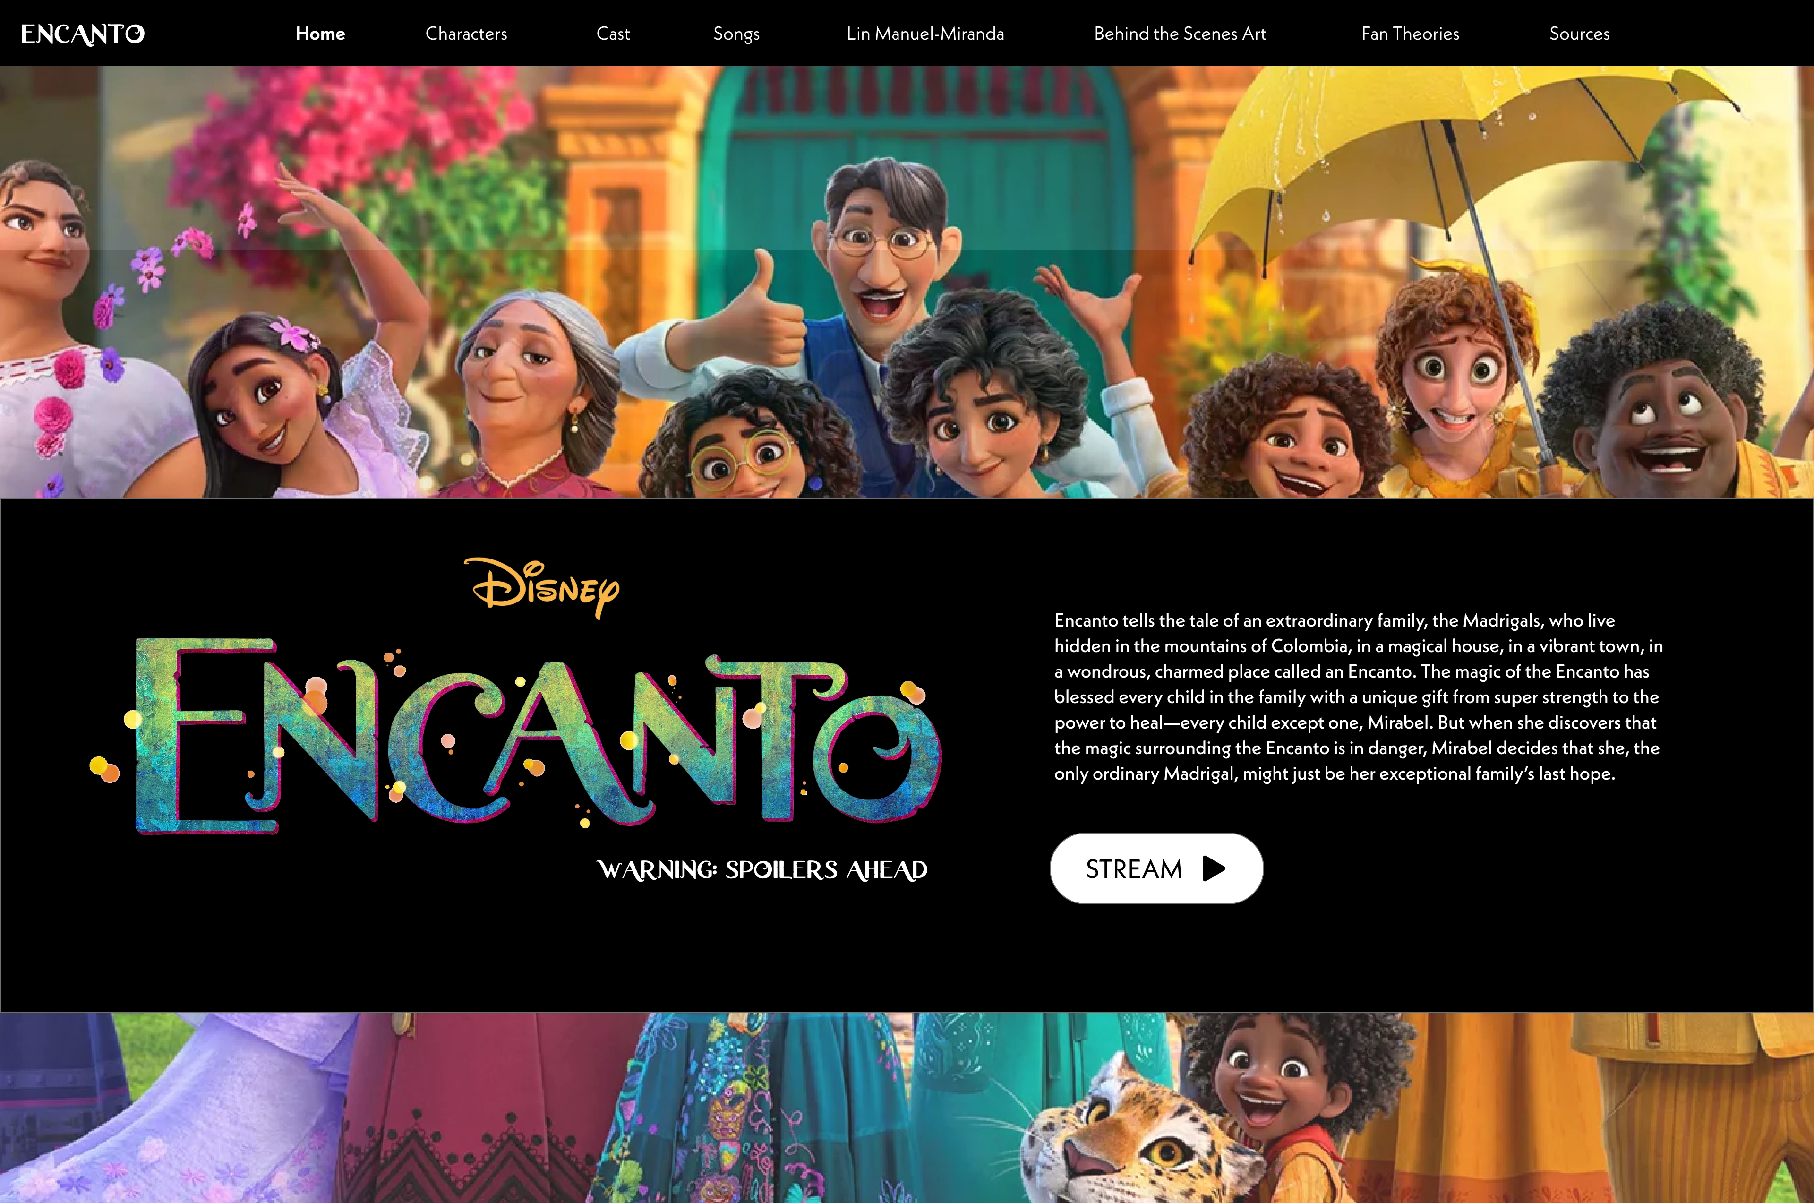
Task: Click the STREAM button
Action: click(x=1156, y=868)
